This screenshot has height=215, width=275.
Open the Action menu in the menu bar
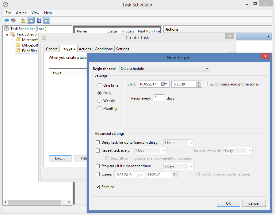tap(21, 13)
